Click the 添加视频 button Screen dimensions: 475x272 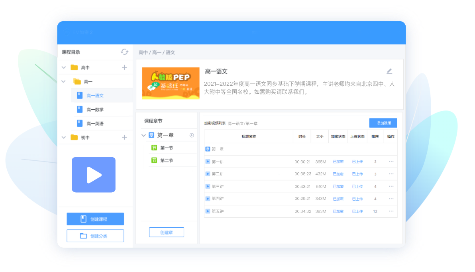tap(383, 123)
